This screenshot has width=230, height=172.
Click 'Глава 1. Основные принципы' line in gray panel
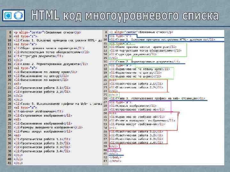point(58,40)
